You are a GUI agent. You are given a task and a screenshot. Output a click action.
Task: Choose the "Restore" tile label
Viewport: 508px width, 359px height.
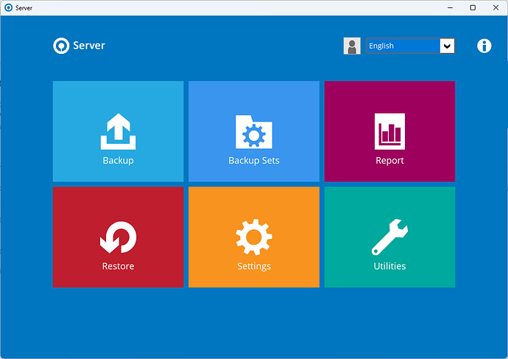click(x=118, y=266)
